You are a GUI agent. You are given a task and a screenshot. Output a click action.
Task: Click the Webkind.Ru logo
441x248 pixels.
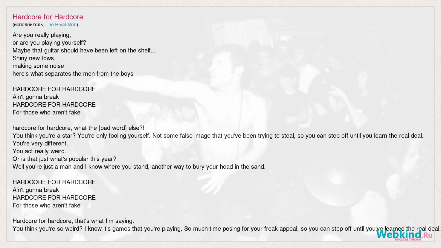point(404,235)
